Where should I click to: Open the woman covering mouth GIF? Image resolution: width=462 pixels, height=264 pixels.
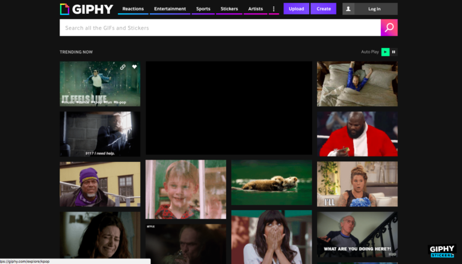[x=272, y=237]
